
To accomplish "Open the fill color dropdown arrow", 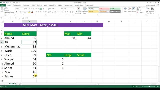I will coord(31,12).
